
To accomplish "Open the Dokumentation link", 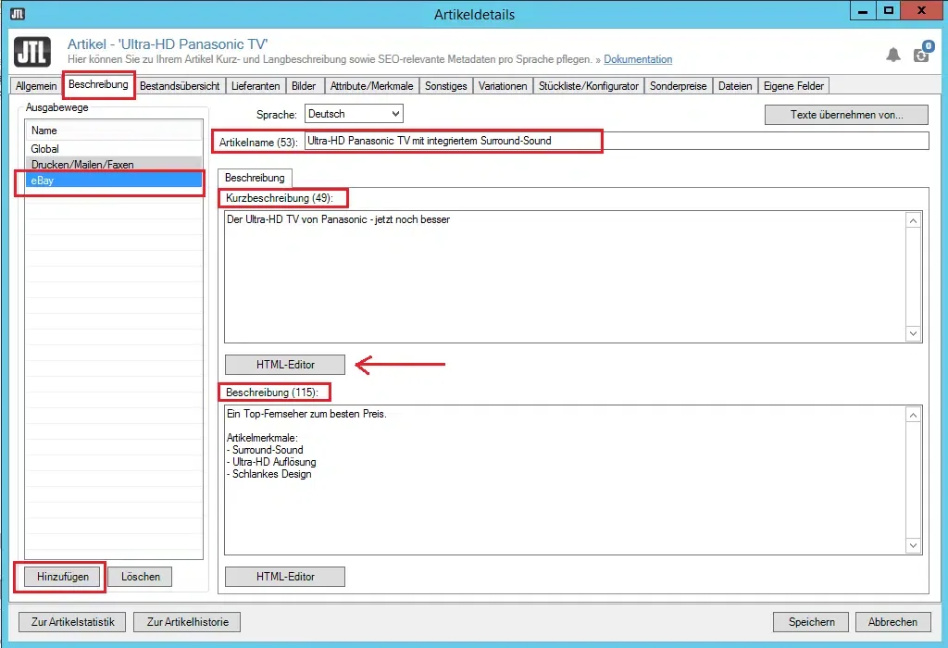I will coord(638,59).
